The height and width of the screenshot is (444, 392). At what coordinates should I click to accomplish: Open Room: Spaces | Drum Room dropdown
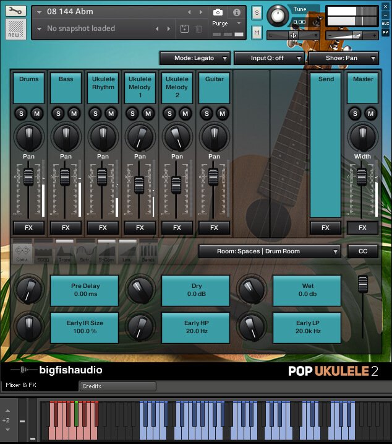[270, 251]
